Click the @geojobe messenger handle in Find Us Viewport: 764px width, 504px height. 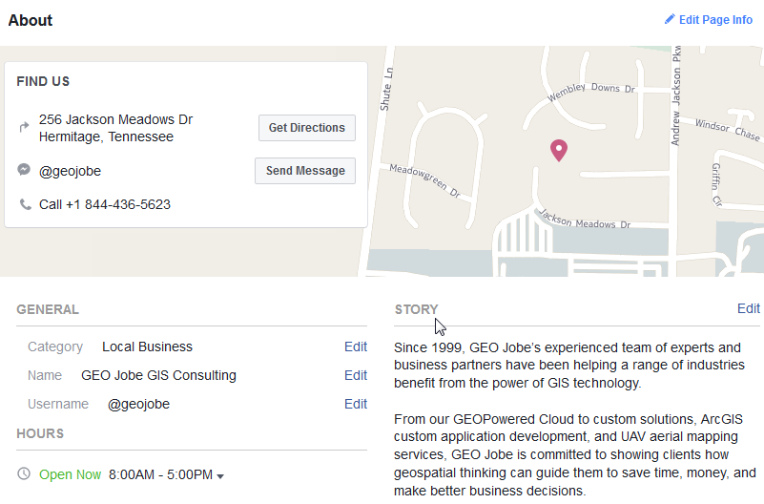pos(70,171)
